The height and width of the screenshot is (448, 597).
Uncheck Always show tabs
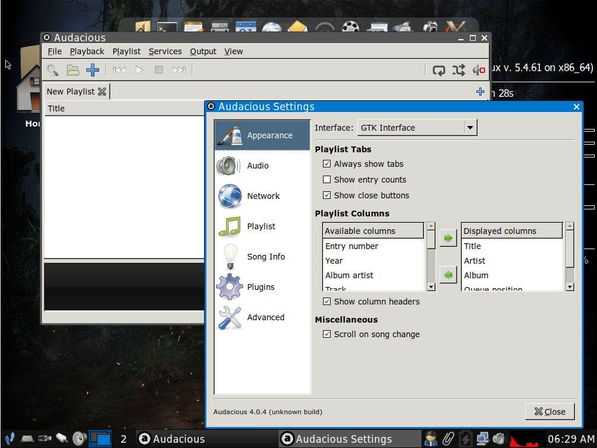click(x=327, y=164)
